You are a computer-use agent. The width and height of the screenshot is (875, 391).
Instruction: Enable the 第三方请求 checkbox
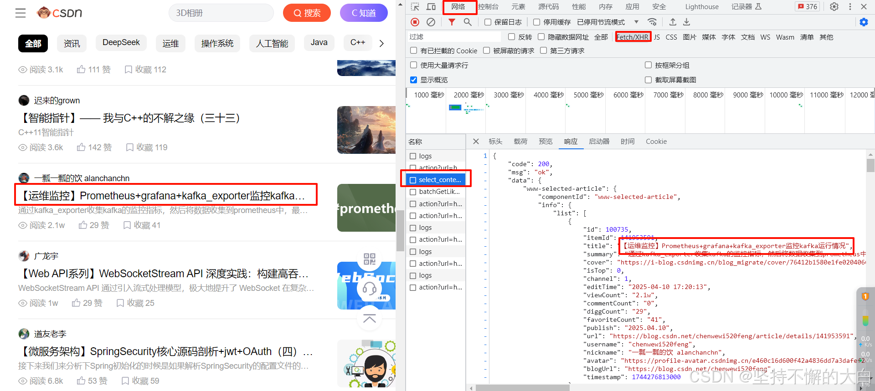click(x=543, y=51)
